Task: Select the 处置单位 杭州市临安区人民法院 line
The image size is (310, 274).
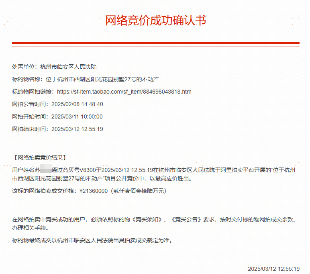Action: pyautogui.click(x=54, y=67)
